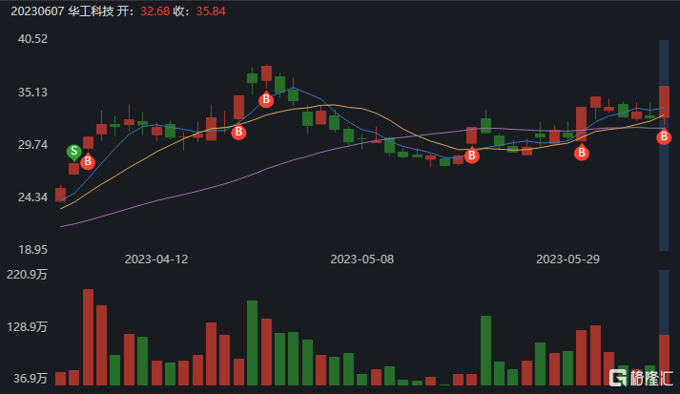Click the 40.52 price axis label
Image resolution: width=680 pixels, height=394 pixels.
pos(32,39)
